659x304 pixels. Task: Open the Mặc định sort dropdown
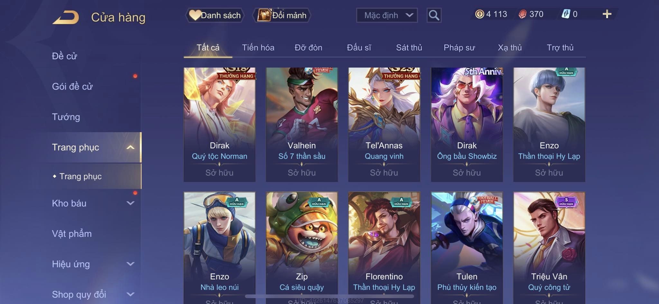tap(387, 15)
